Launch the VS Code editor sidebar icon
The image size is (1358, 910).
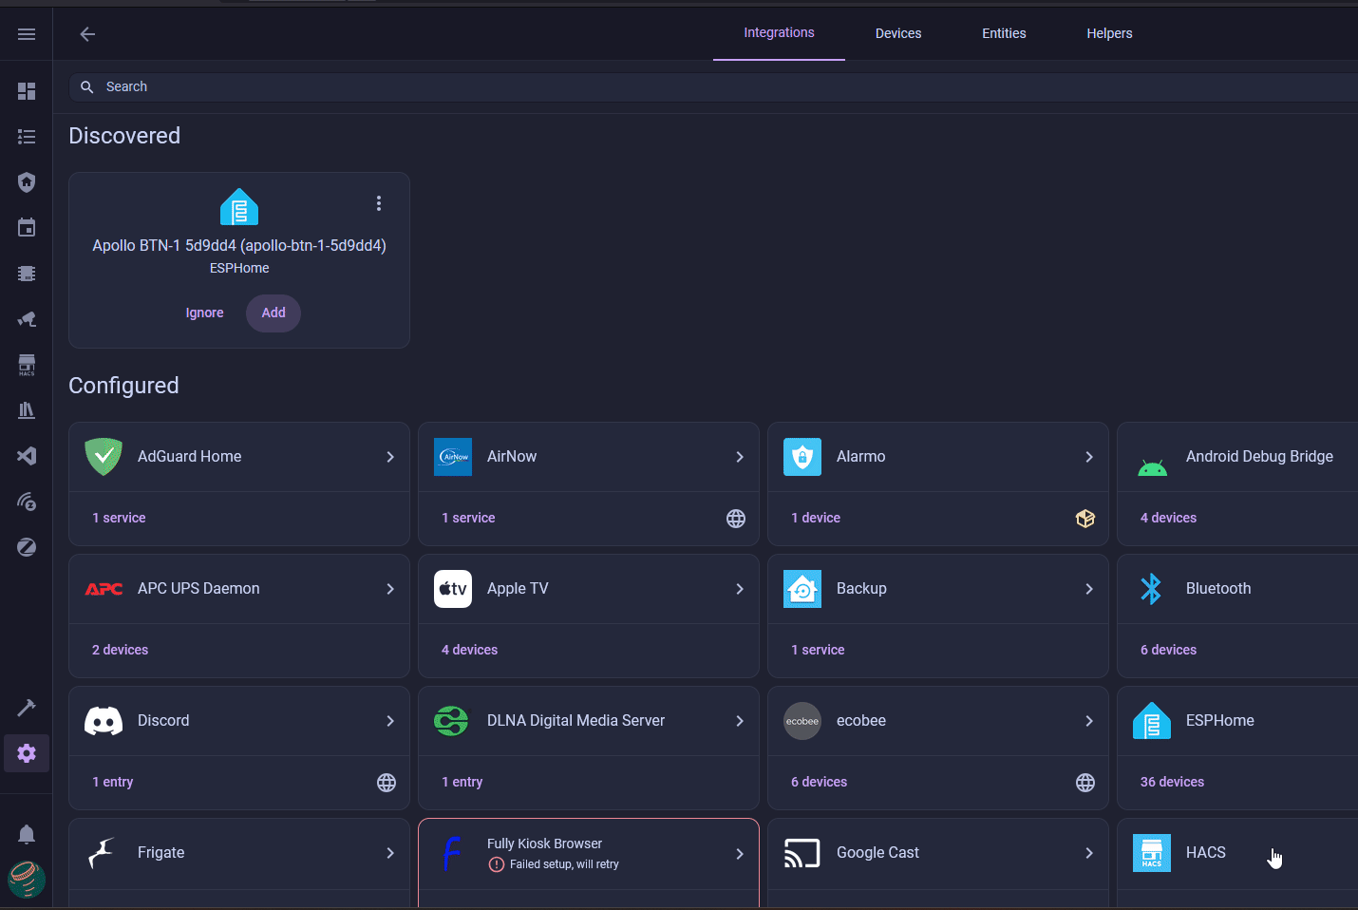click(27, 456)
